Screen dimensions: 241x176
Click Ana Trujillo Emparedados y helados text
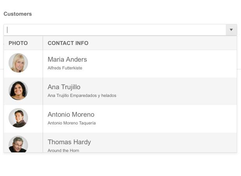point(82,95)
